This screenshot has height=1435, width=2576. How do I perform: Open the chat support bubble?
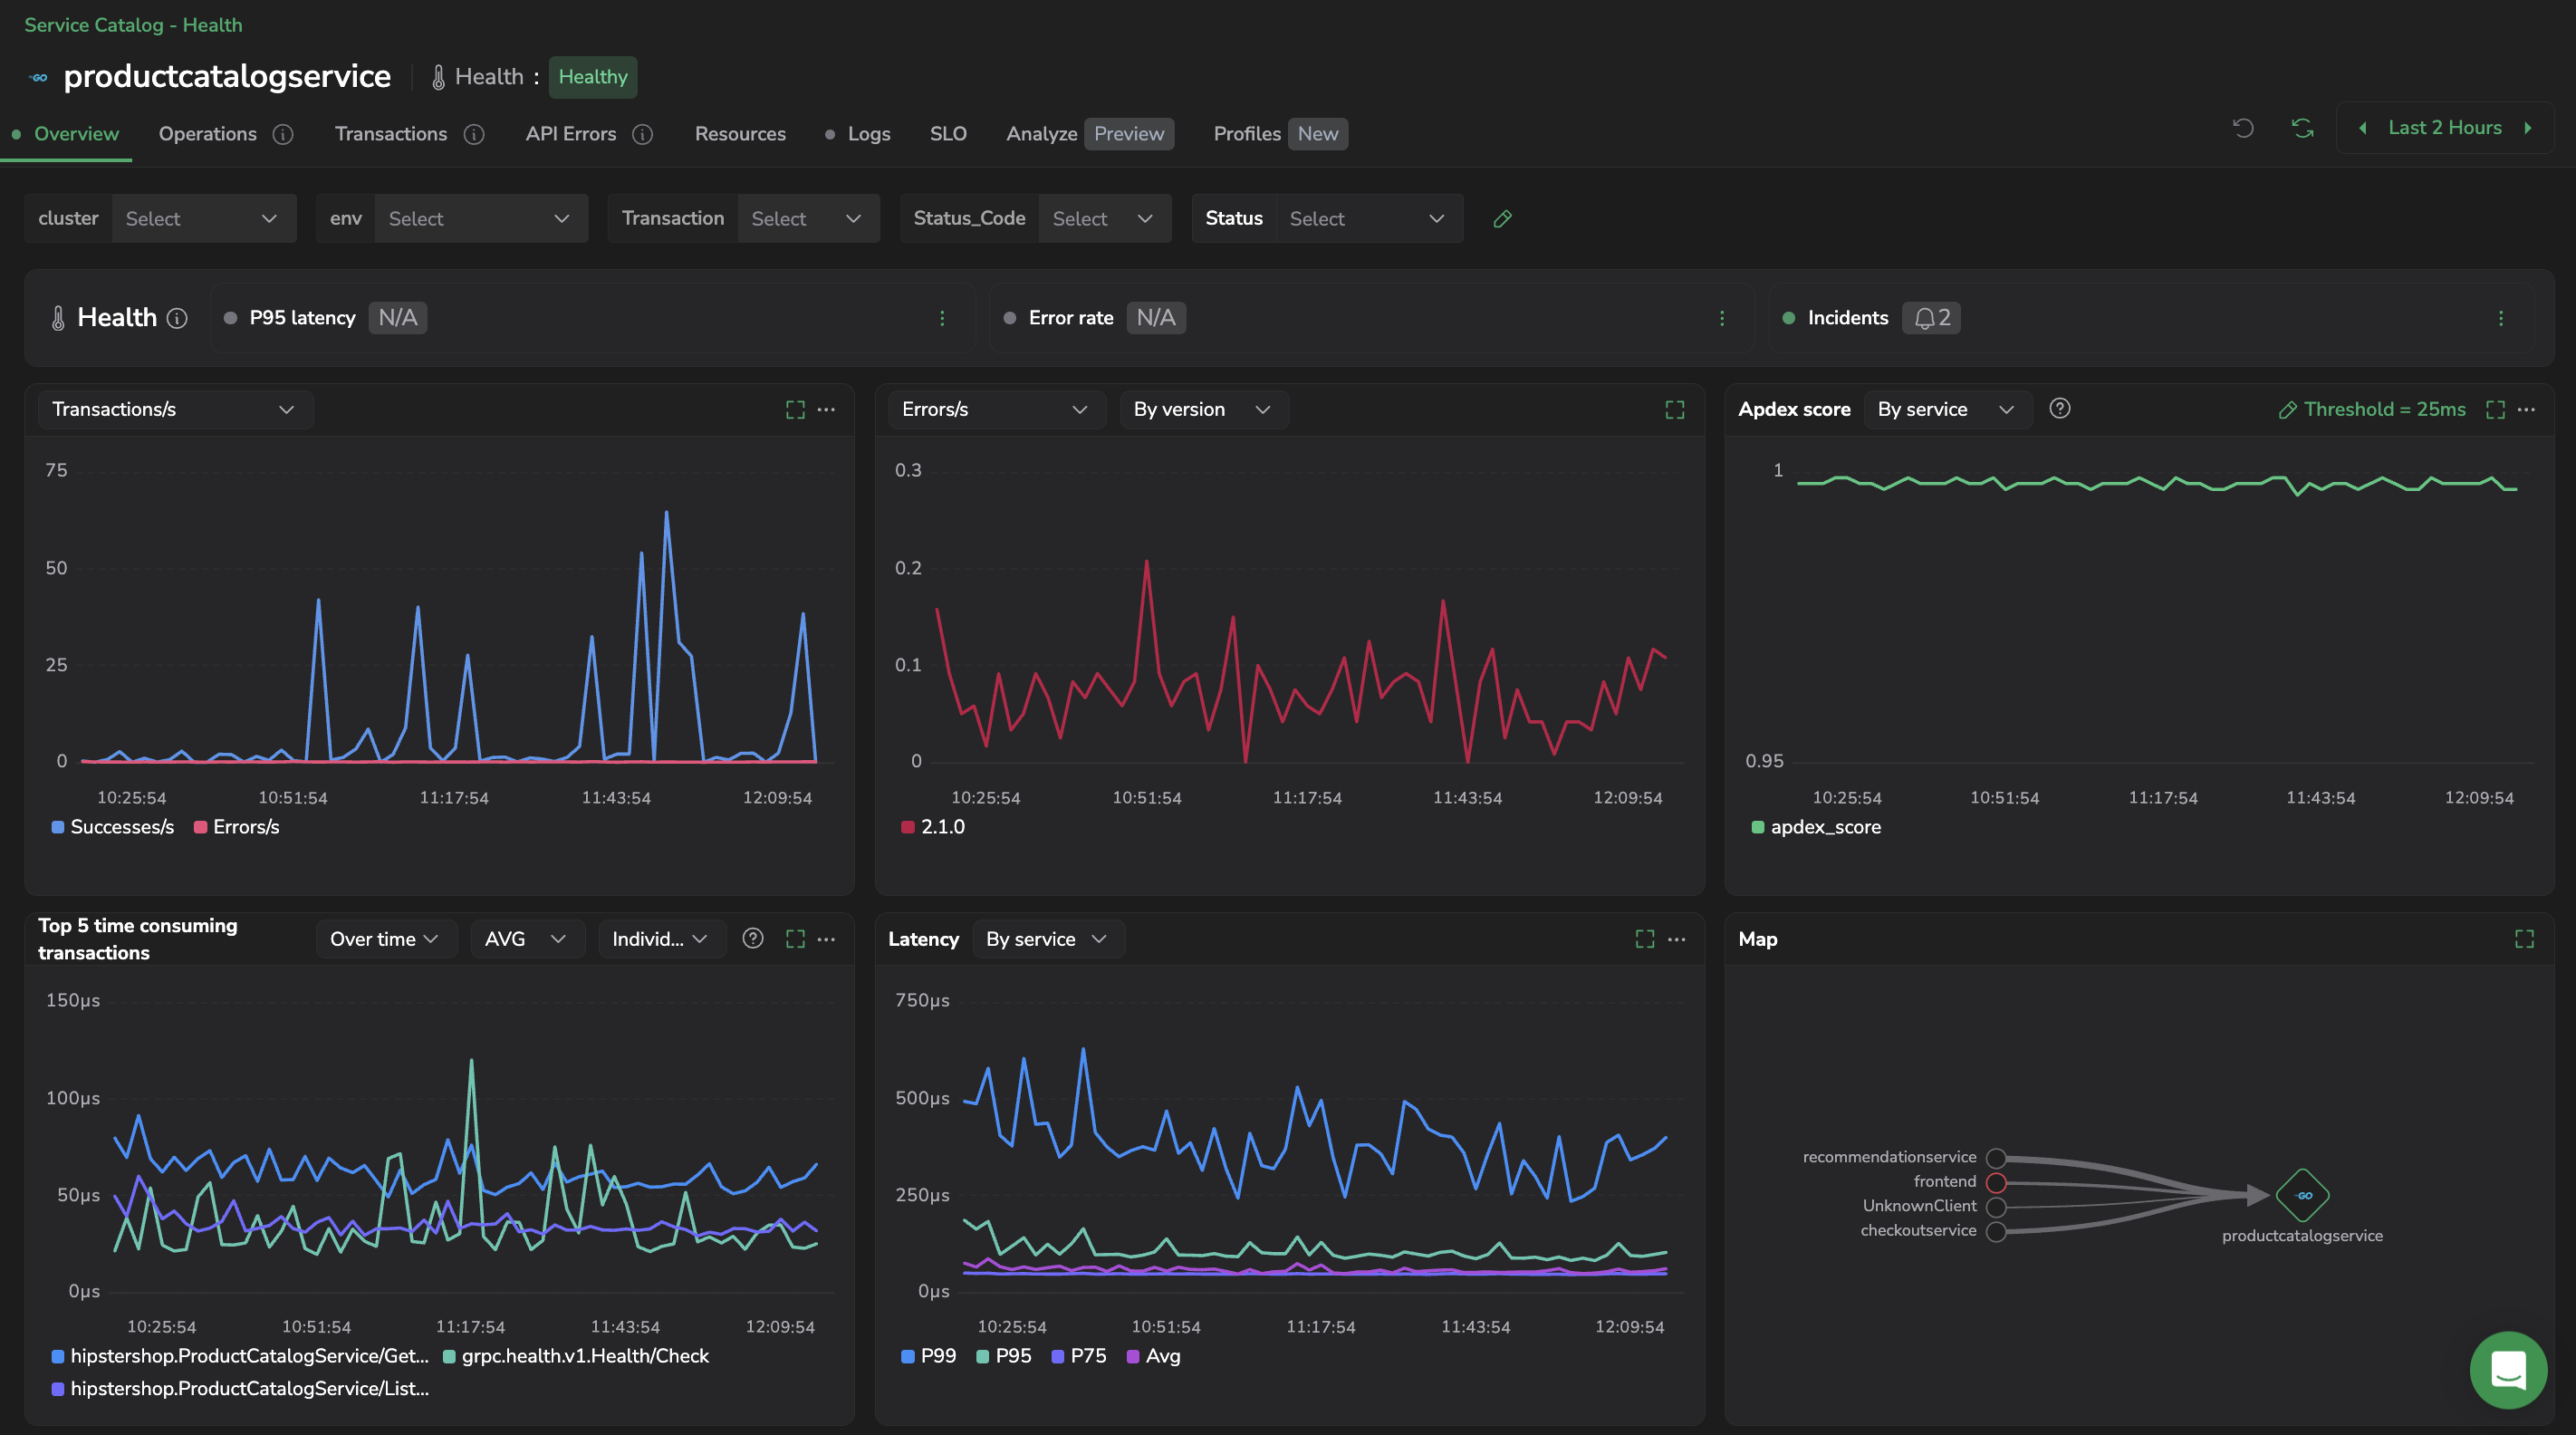(2508, 1369)
